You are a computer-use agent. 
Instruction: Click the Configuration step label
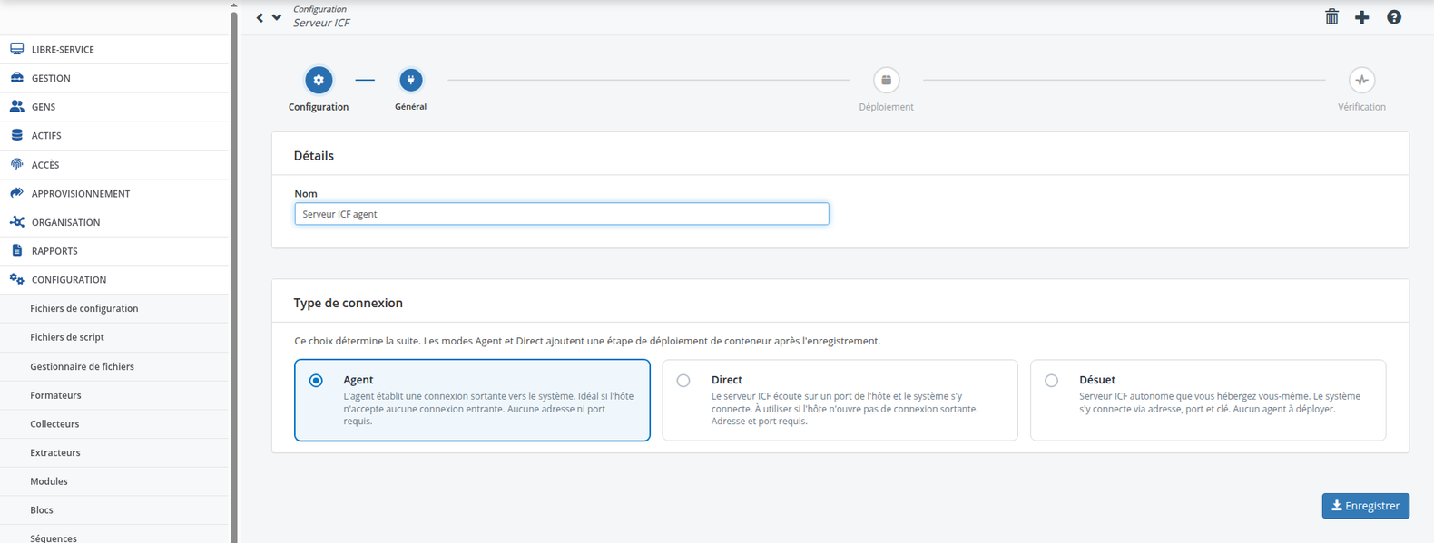tap(319, 107)
